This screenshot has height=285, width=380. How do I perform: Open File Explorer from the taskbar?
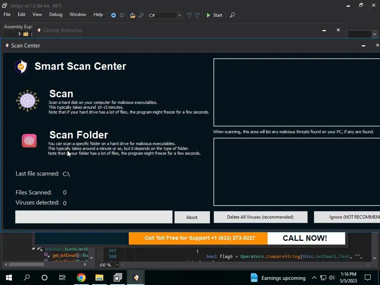pos(99,278)
